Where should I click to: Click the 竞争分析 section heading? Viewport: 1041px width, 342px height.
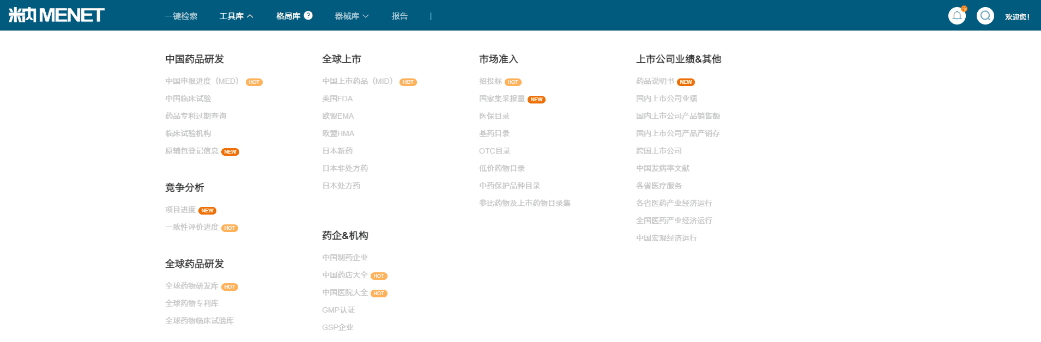tap(185, 187)
